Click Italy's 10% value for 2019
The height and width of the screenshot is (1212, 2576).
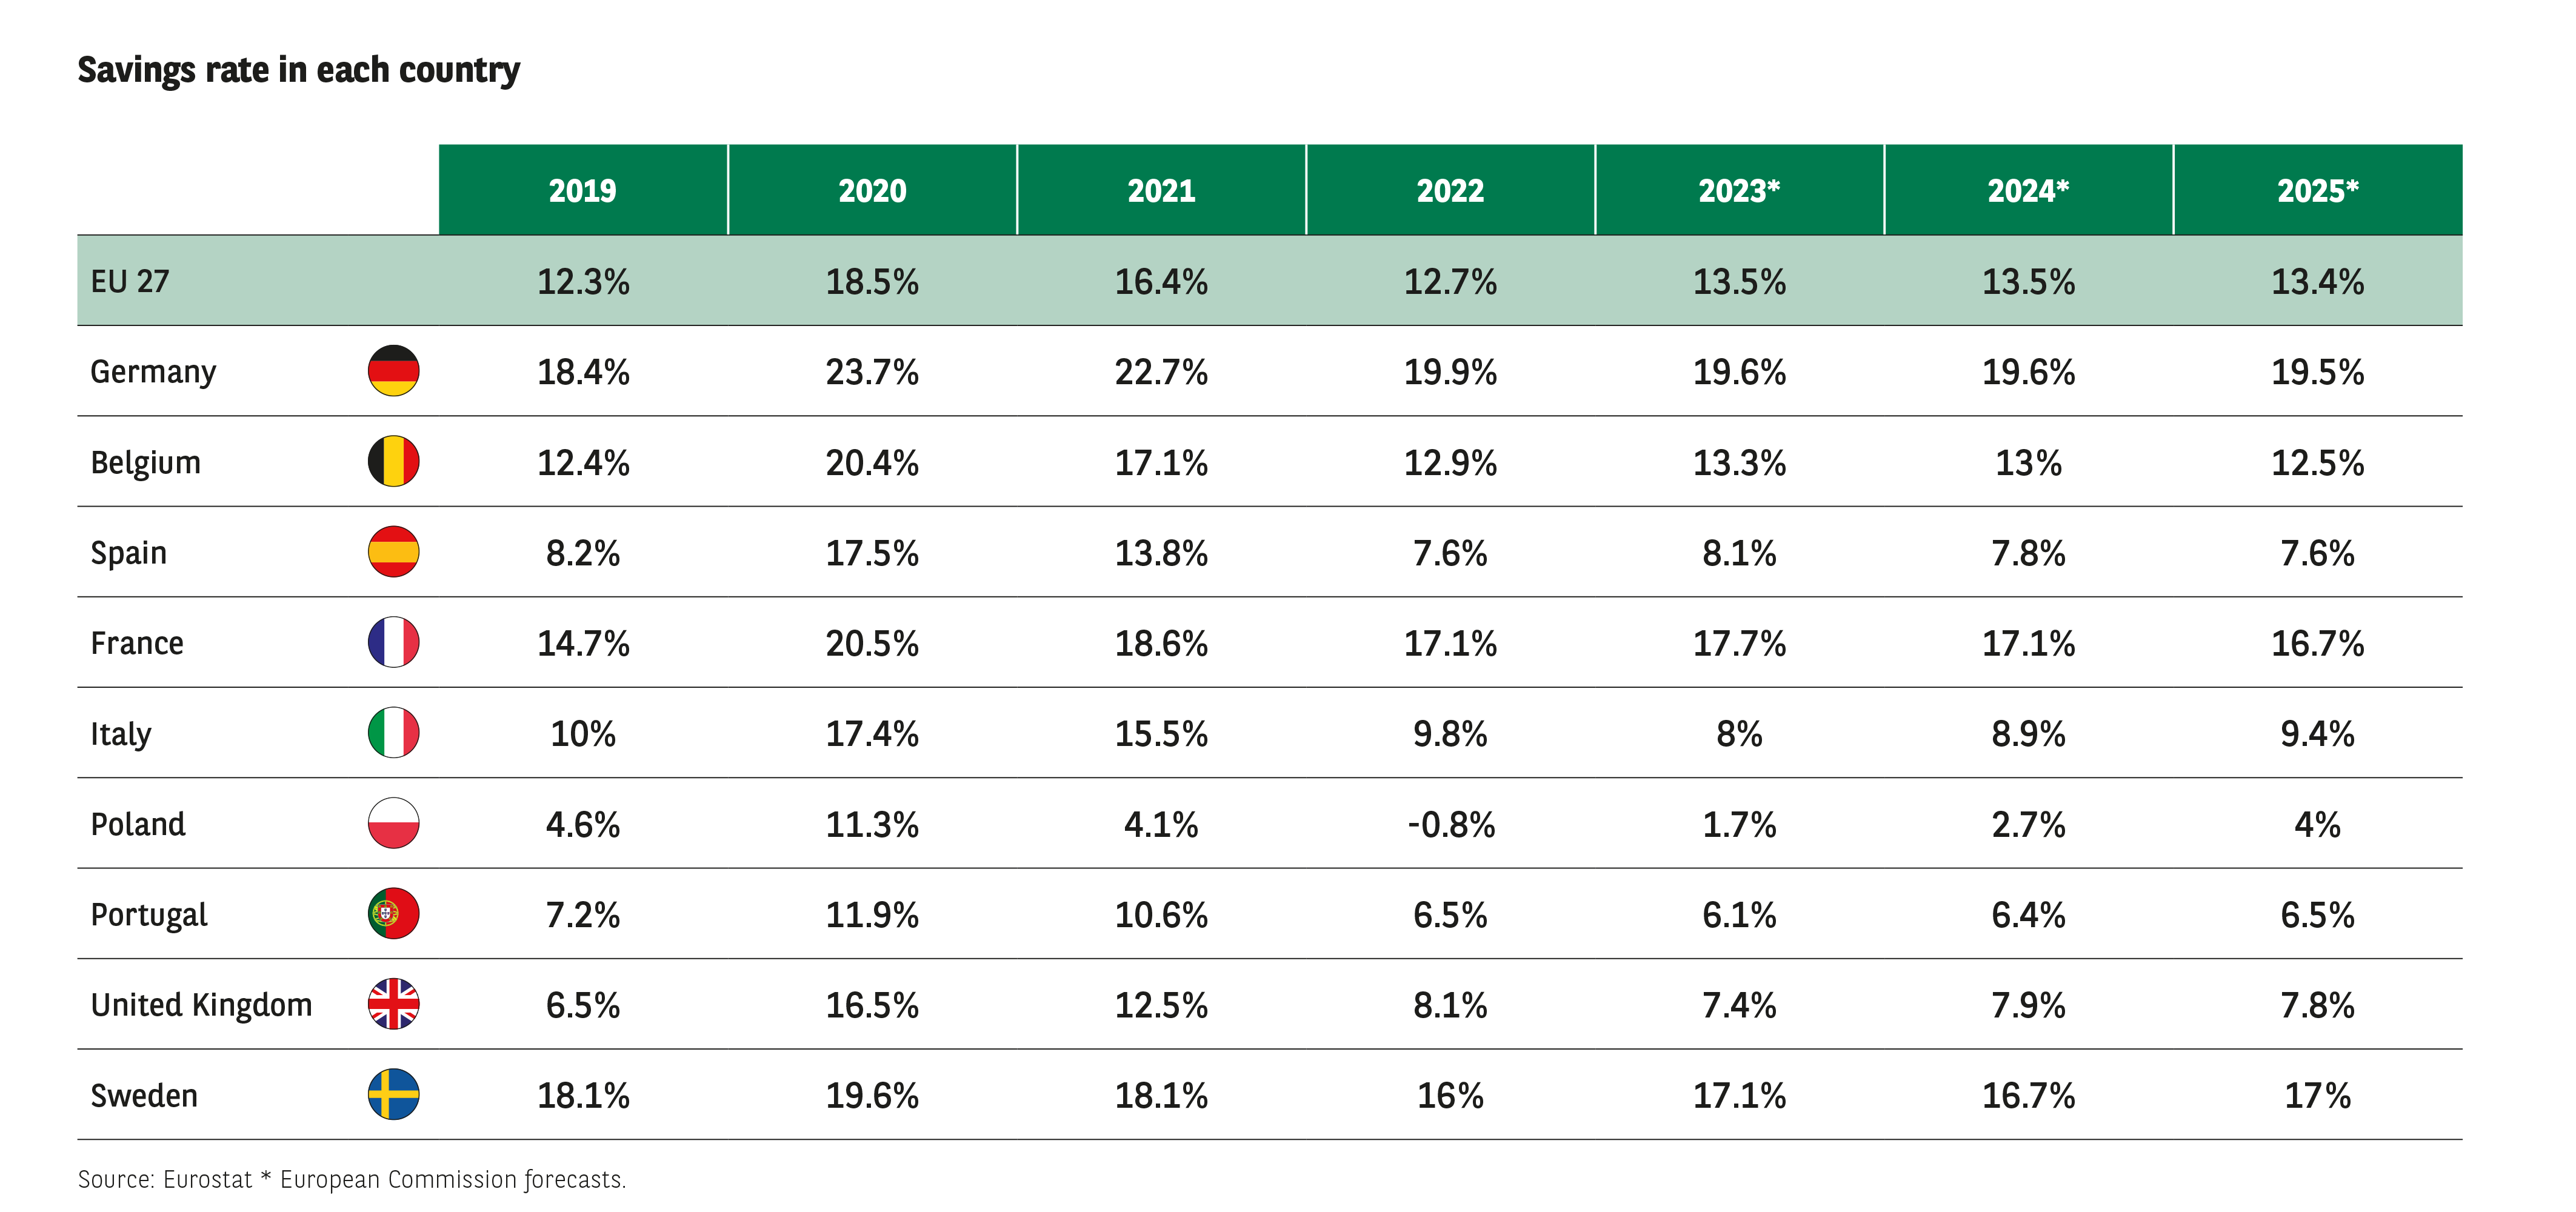pos(583,734)
